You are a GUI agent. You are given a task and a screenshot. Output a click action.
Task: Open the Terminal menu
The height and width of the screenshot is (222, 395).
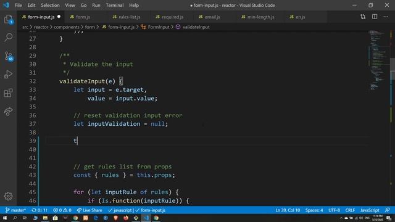click(x=115, y=6)
